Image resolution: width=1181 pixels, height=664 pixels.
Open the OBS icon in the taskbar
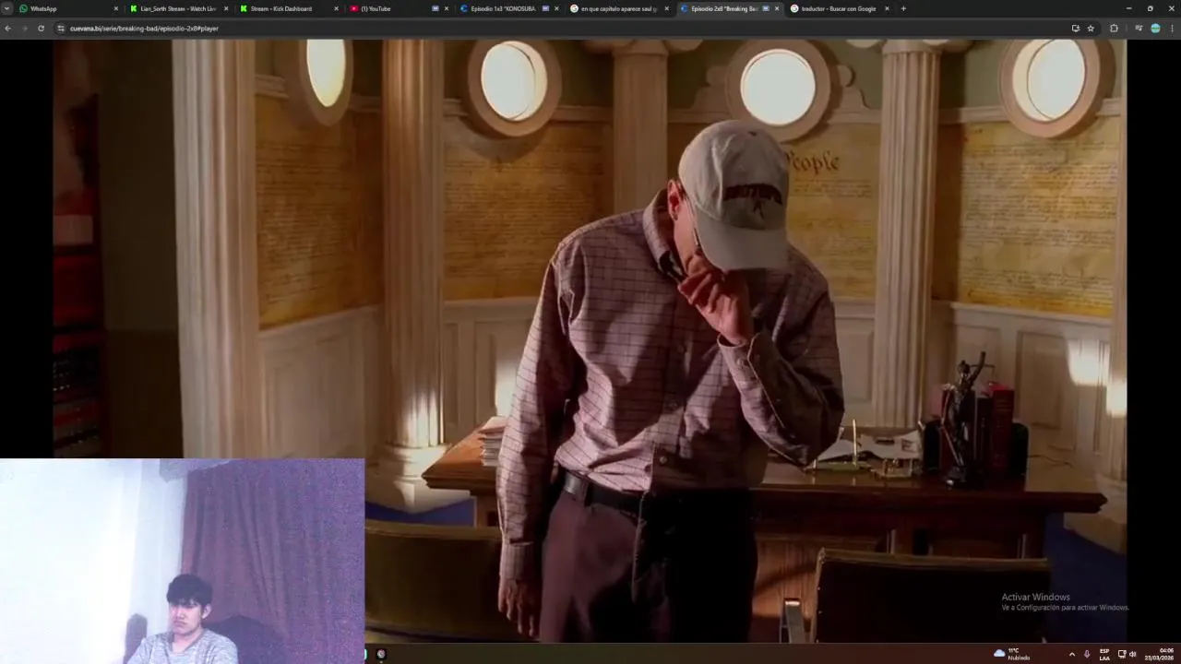[x=381, y=654]
